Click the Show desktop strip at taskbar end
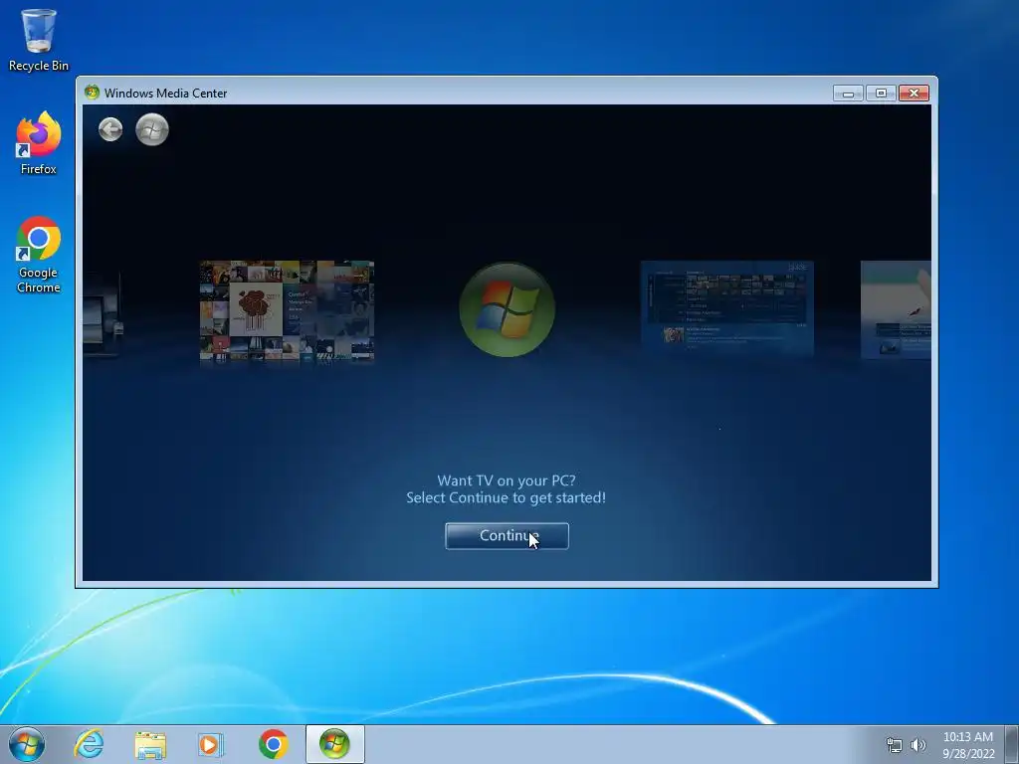 1012,744
